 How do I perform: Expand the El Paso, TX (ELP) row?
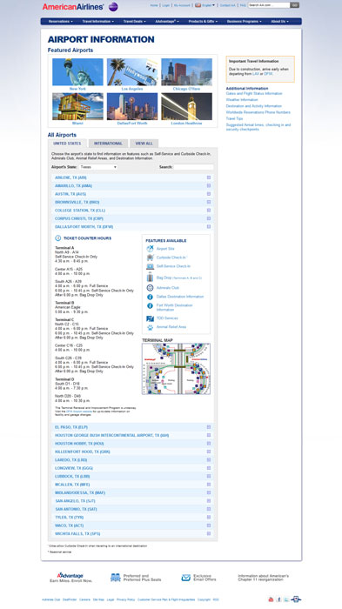[x=132, y=427]
